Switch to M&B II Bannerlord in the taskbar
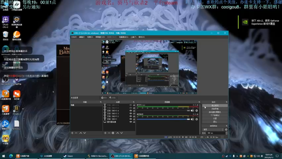The image size is (282, 159). pyautogui.click(x=97, y=156)
